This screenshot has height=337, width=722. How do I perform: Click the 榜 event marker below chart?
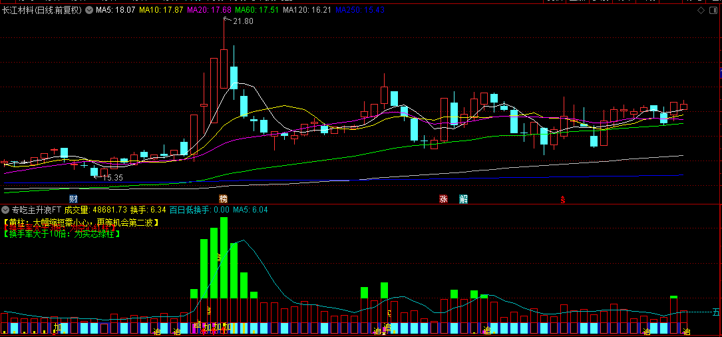(x=224, y=199)
